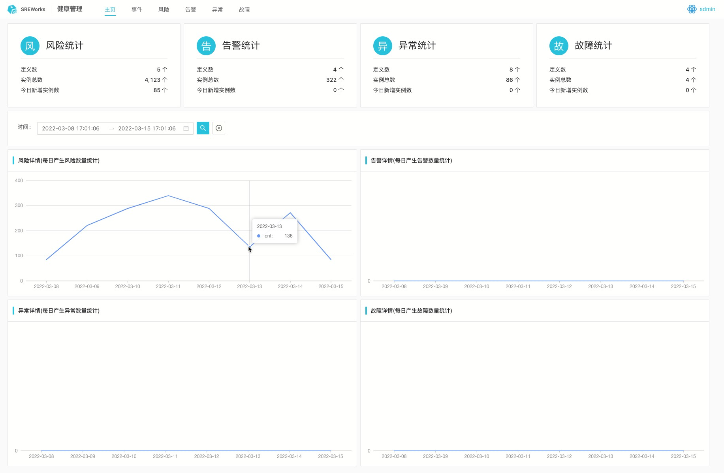Go to the 告警 tab
Viewport: 724px width, 473px height.
(190, 9)
